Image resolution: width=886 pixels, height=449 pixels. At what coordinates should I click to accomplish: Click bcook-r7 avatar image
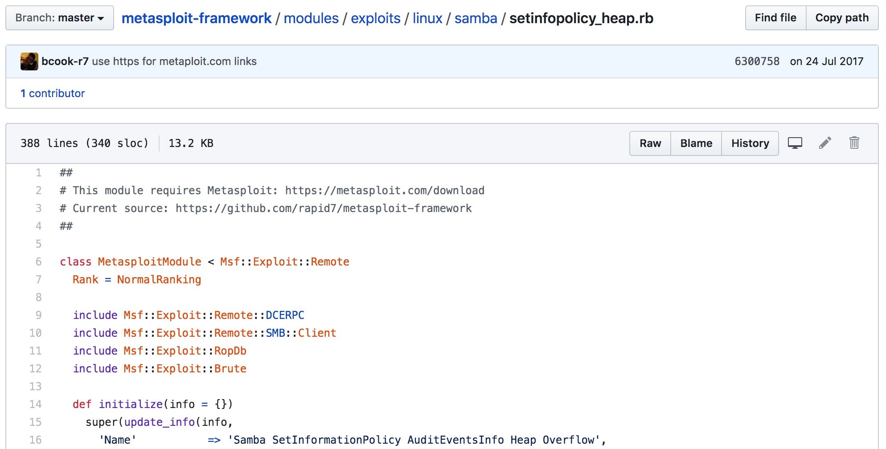[29, 61]
